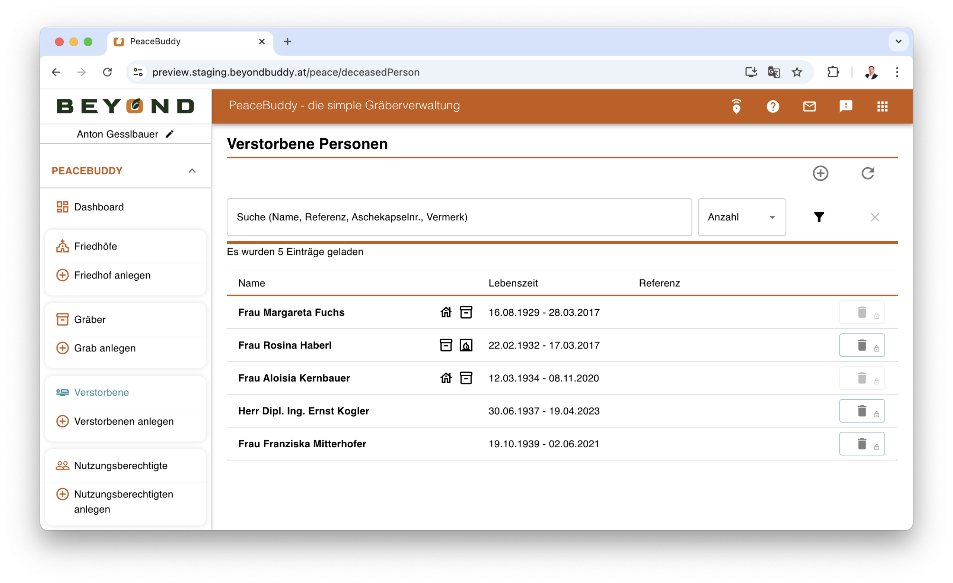Add new deceased person via plus icon
This screenshot has height=583, width=953.
[x=820, y=173]
